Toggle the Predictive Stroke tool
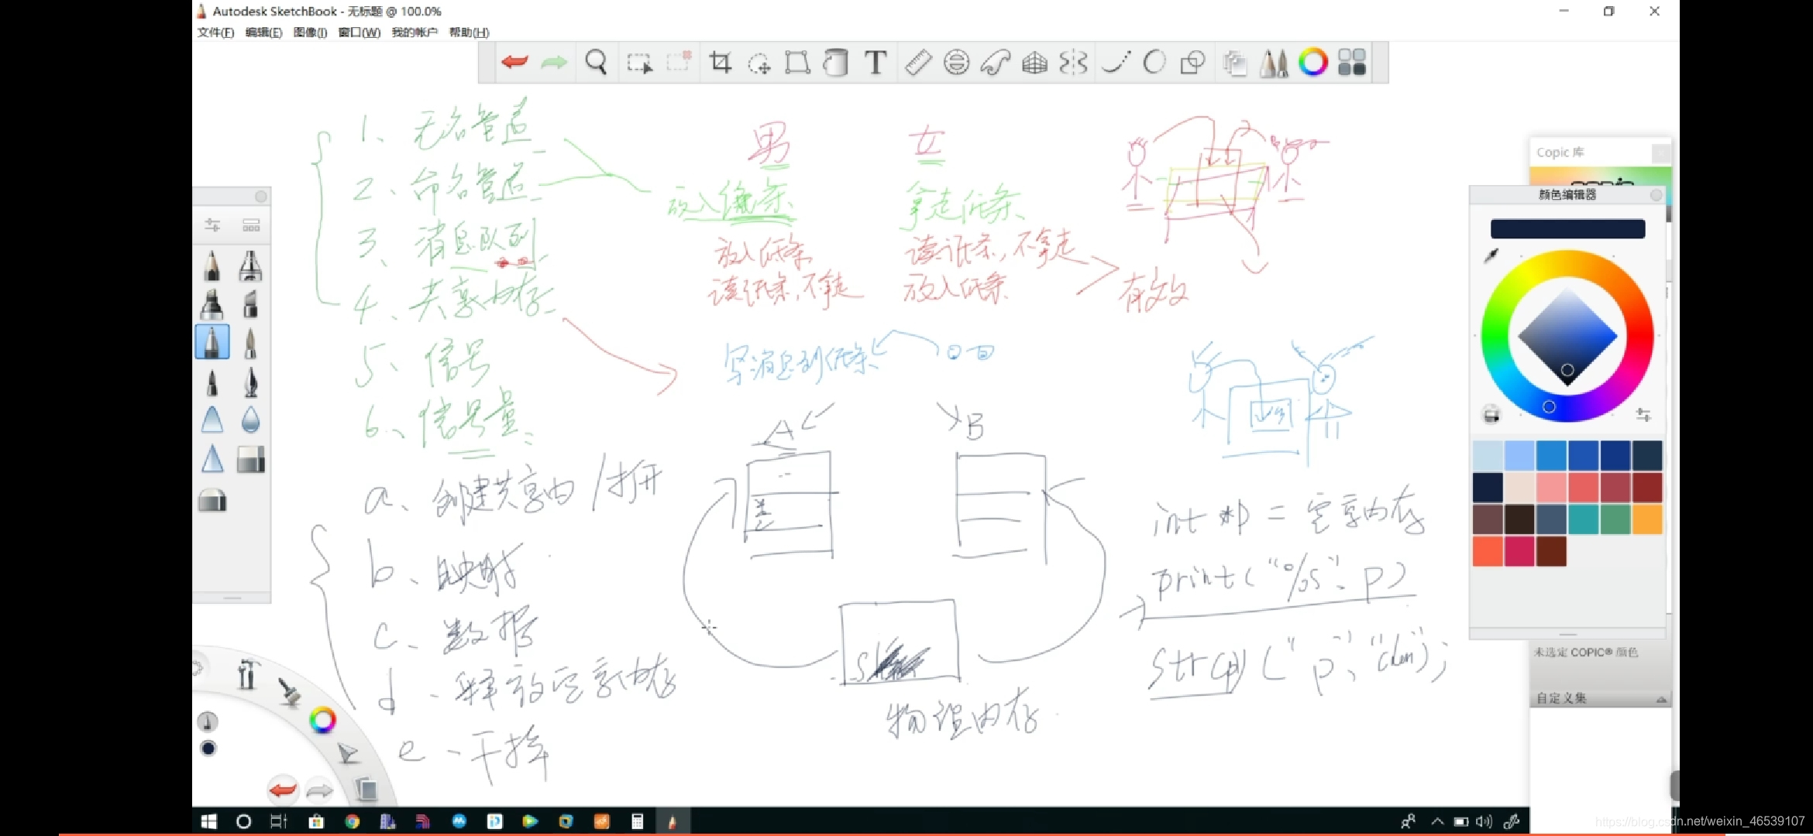The image size is (1813, 836). 1154,62
